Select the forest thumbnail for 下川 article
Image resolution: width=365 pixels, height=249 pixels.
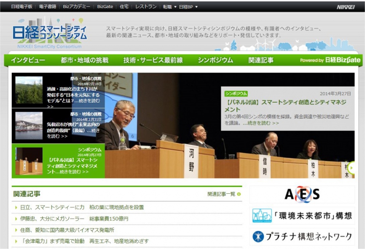tap(29, 90)
